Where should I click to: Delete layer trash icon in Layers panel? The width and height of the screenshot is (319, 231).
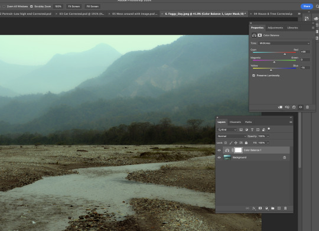coord(285,208)
